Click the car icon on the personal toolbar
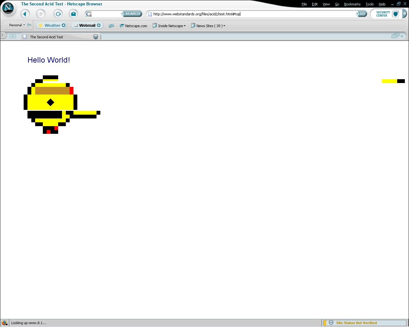Viewport: 409px width, 327px height. [x=111, y=26]
